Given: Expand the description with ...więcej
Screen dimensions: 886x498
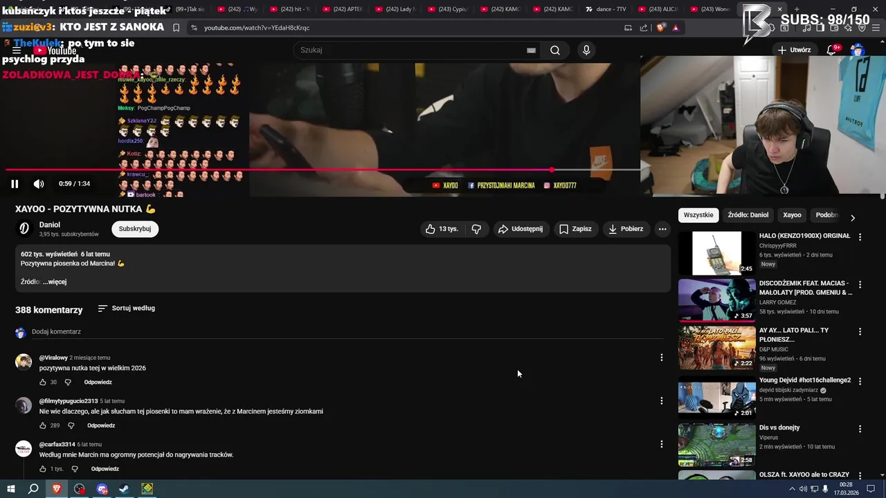Looking at the screenshot, I should click(x=55, y=282).
